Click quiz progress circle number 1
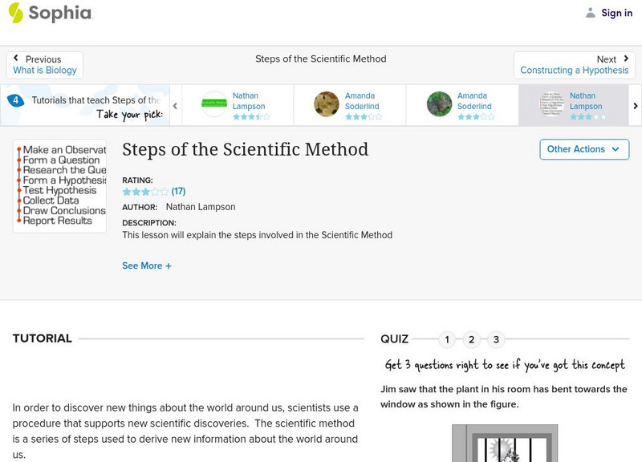This screenshot has width=642, height=462. pos(446,339)
